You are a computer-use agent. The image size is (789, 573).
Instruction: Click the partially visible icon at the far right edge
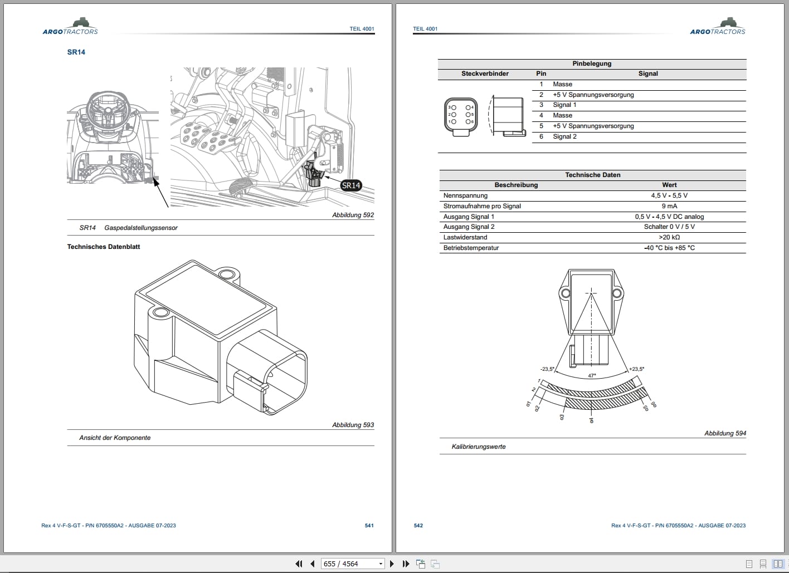(787, 564)
